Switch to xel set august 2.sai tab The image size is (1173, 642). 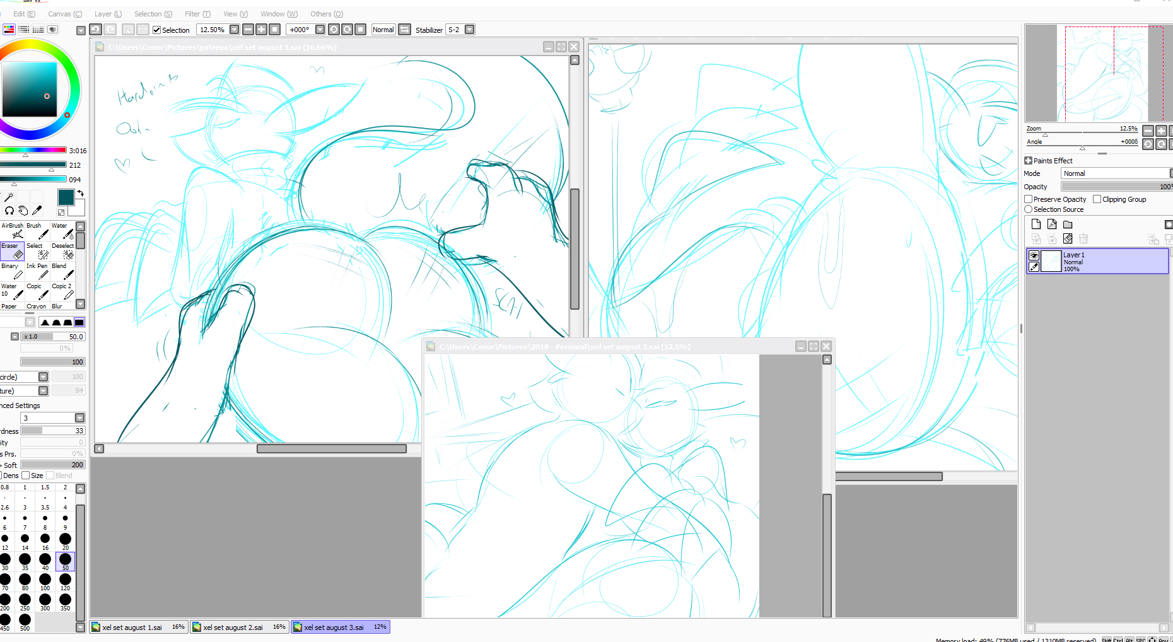pos(240,627)
